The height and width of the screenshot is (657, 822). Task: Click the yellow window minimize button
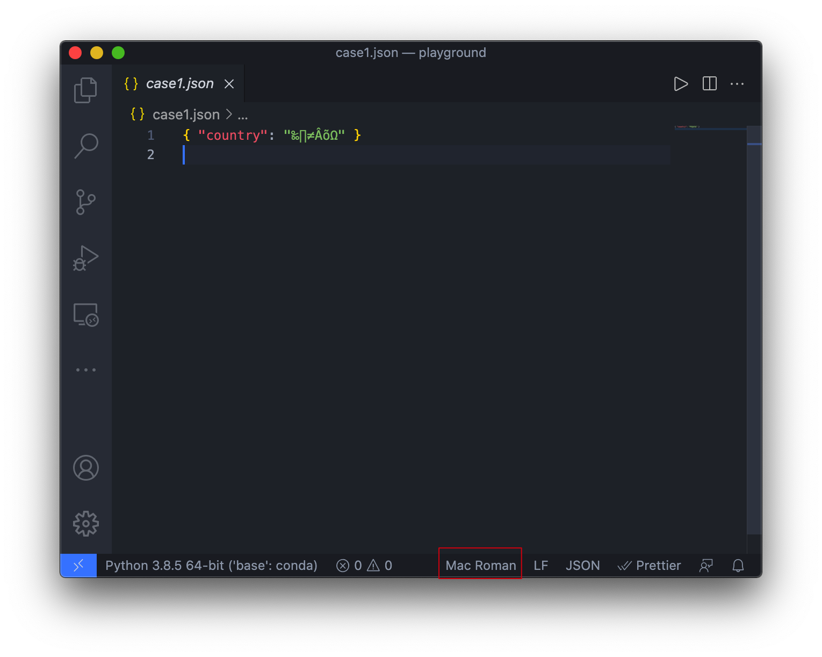pos(97,53)
